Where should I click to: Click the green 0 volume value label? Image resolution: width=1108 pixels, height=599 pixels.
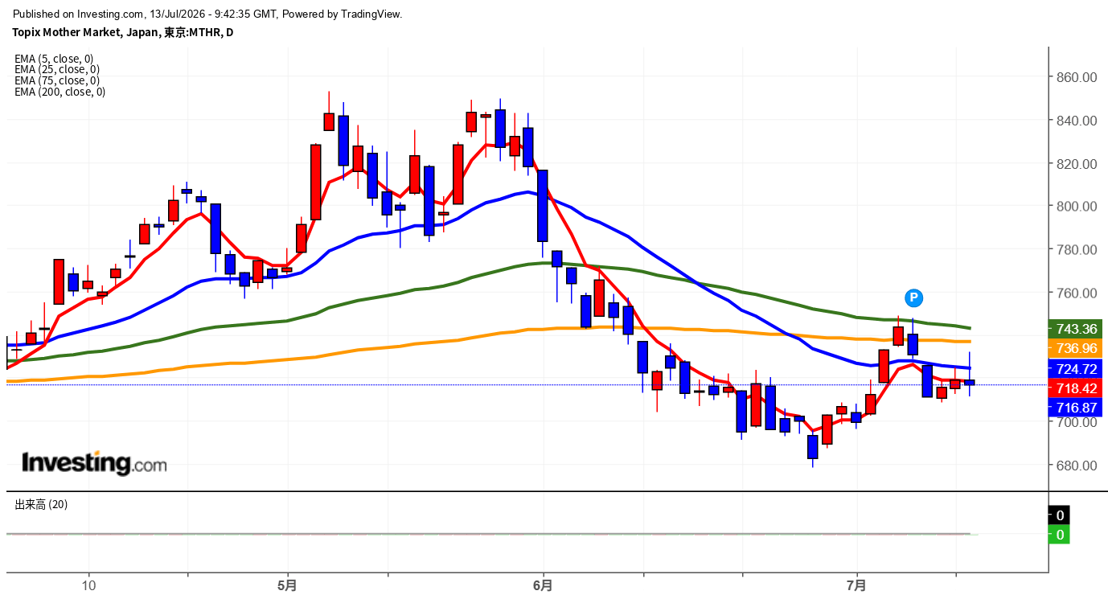click(1060, 535)
